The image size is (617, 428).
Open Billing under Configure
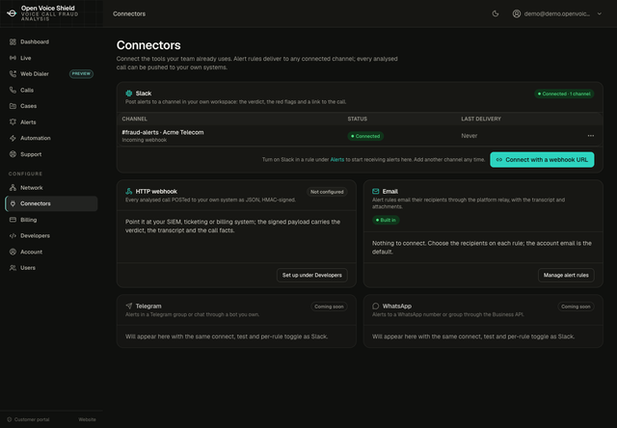point(51,220)
